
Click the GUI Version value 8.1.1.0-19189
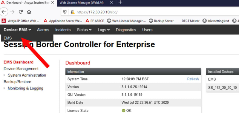pyautogui.click(x=132, y=95)
